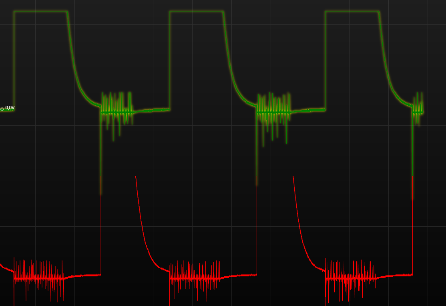Click the first green pulse's flat top

coord(40,11)
